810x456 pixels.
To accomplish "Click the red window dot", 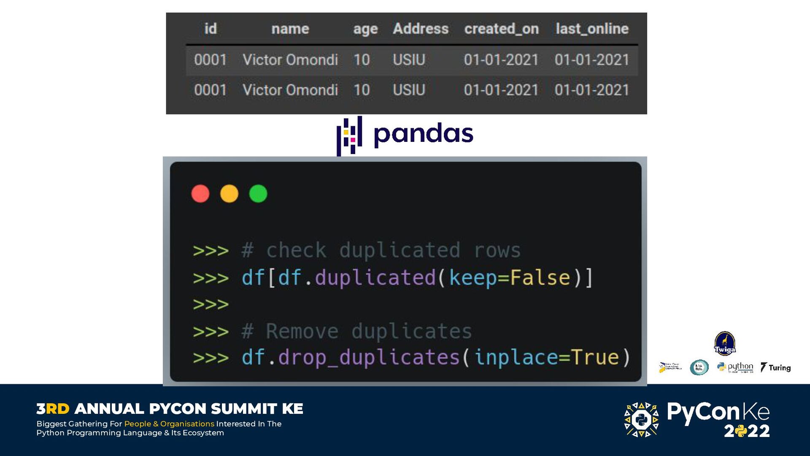I will [x=200, y=194].
